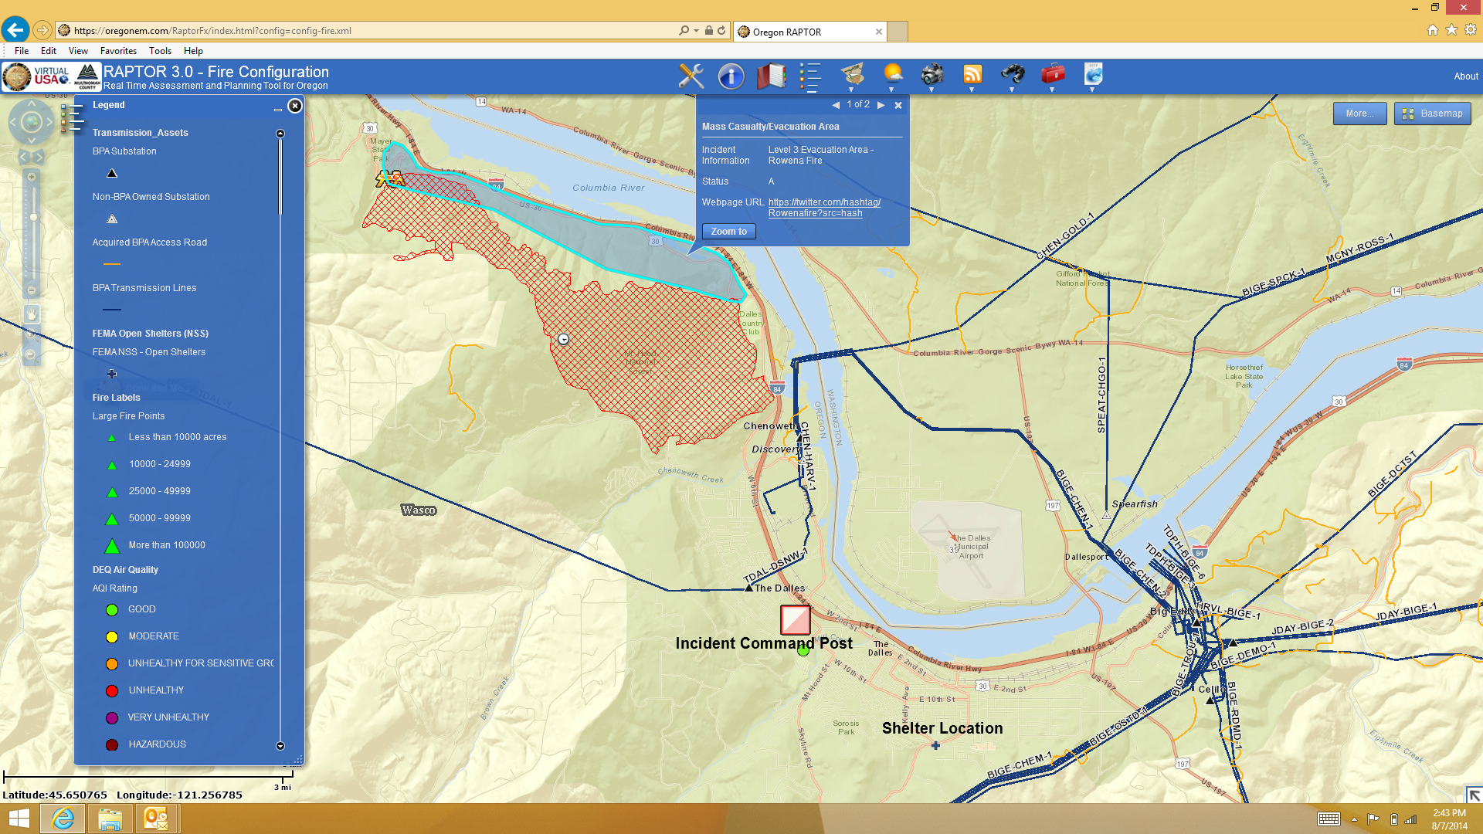Toggle the legend list icon in toolbar
Image resolution: width=1483 pixels, height=834 pixels.
pyautogui.click(x=810, y=76)
